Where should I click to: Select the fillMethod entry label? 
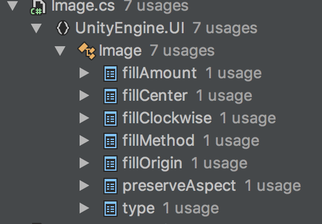click(159, 140)
